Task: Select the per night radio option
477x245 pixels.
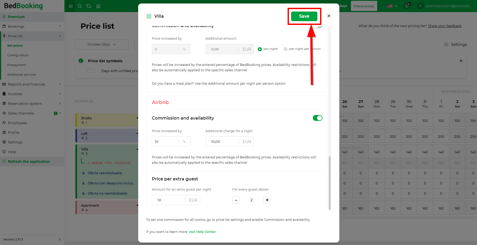Action: (260, 49)
